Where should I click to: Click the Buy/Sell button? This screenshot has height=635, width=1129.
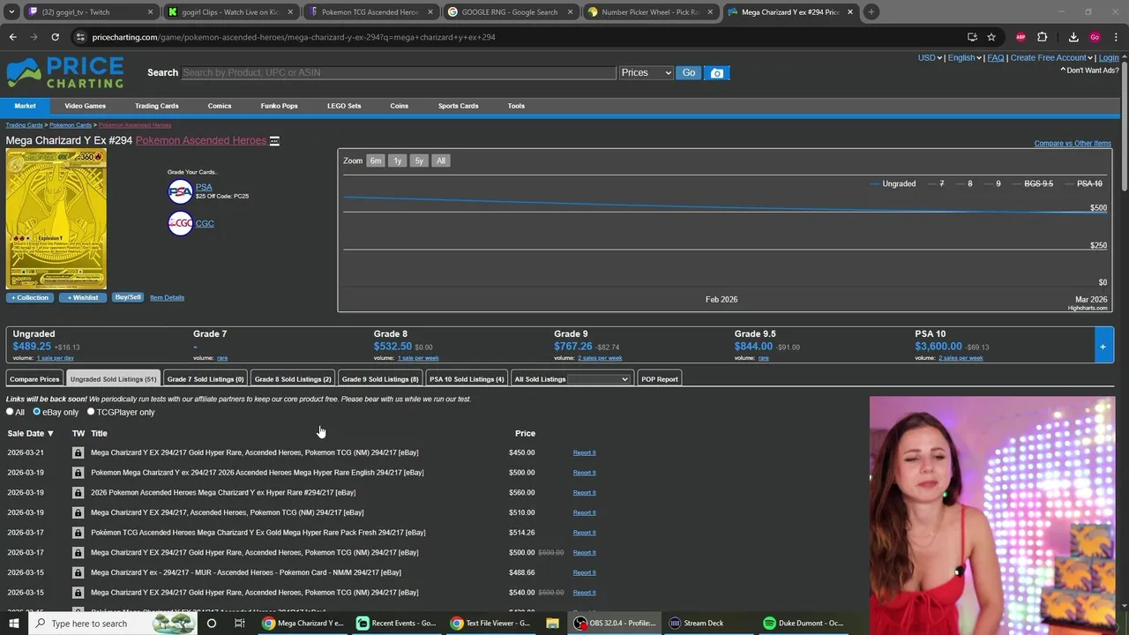pos(128,297)
